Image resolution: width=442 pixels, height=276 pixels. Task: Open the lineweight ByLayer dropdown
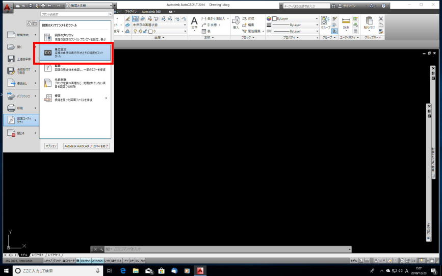click(295, 25)
